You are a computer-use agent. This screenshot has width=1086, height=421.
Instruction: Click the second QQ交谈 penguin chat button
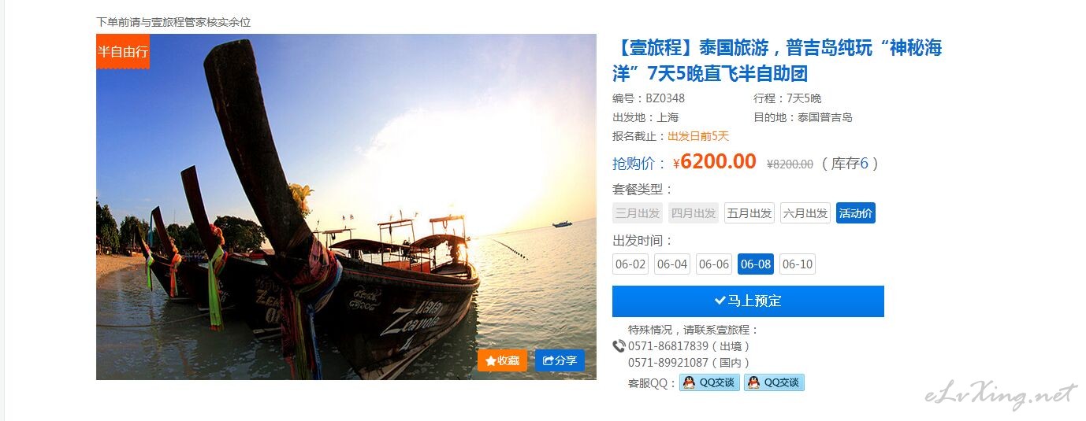pos(774,382)
